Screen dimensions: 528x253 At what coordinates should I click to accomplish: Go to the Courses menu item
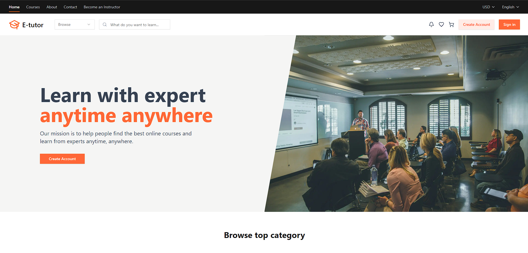33,7
